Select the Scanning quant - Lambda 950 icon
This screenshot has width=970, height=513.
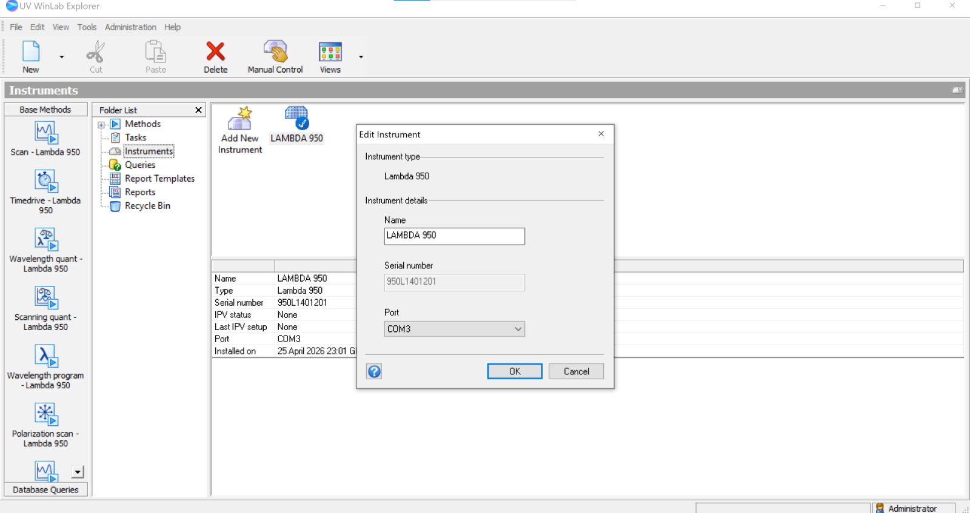click(45, 297)
